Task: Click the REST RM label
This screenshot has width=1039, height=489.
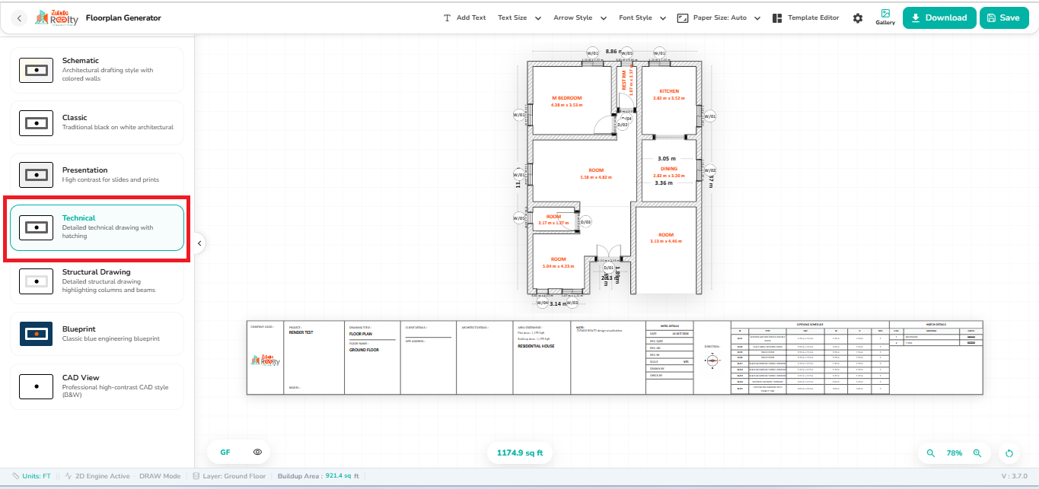Action: point(624,81)
